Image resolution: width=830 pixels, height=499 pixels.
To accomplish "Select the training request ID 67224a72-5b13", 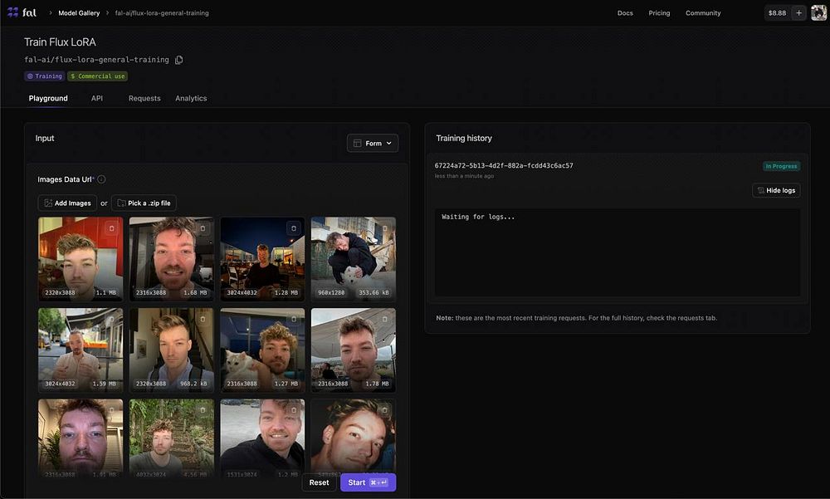I will 504,166.
